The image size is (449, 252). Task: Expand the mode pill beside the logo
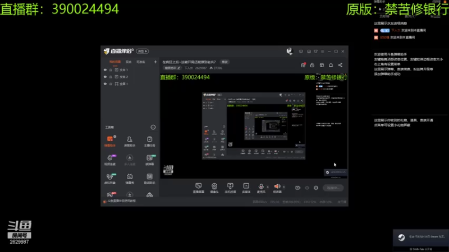click(x=143, y=51)
